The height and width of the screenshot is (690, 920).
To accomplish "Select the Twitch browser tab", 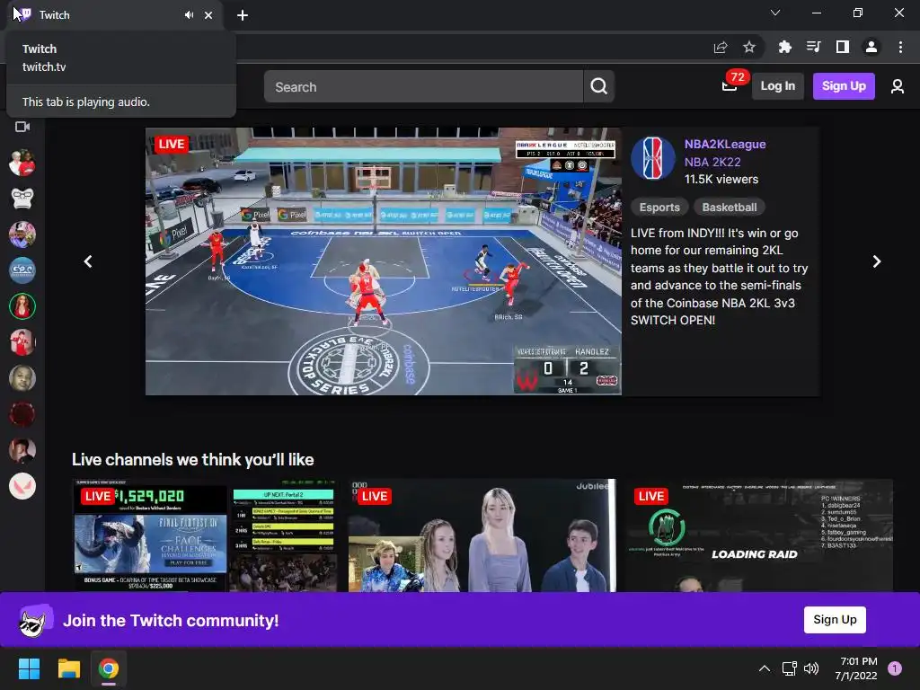I will pos(114,15).
